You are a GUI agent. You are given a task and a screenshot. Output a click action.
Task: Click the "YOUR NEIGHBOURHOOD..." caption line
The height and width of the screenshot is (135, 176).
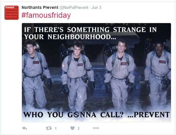point(70,37)
